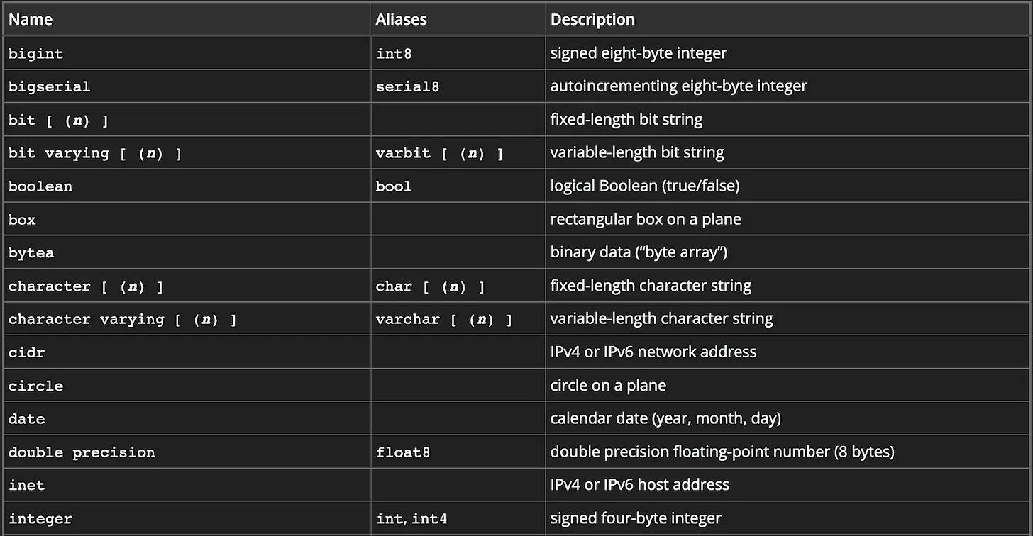1033x536 pixels.
Task: Click the serial8 alias text
Action: pyautogui.click(x=407, y=86)
